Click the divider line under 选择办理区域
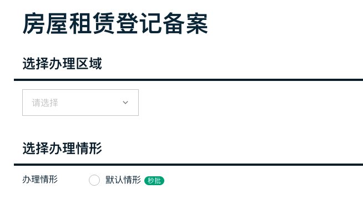 coord(189,80)
